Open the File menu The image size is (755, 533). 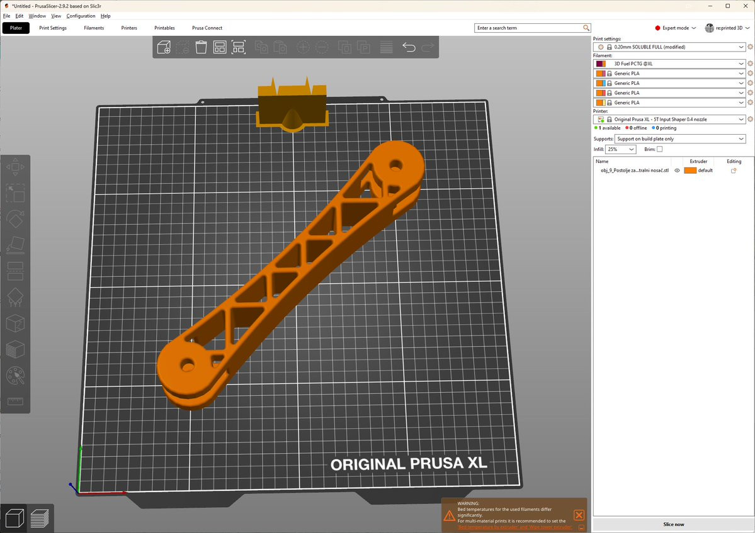tap(7, 16)
